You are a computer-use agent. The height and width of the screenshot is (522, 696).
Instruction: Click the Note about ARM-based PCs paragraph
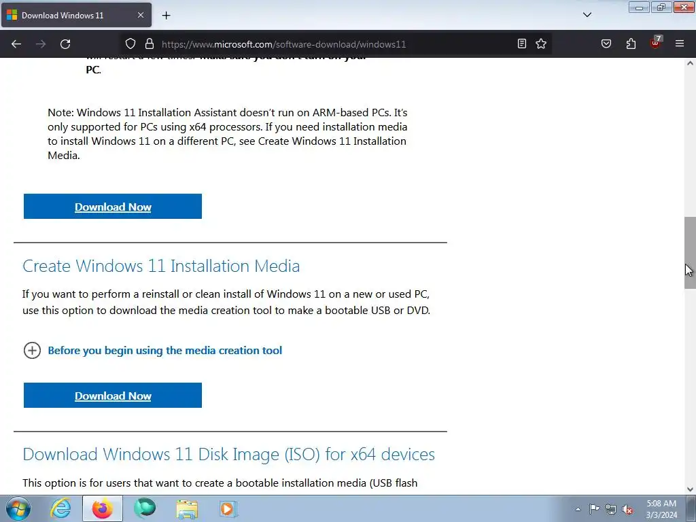pyautogui.click(x=227, y=134)
